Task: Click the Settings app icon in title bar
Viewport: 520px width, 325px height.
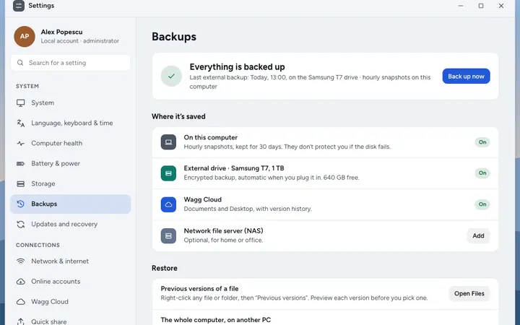Action: pyautogui.click(x=19, y=6)
